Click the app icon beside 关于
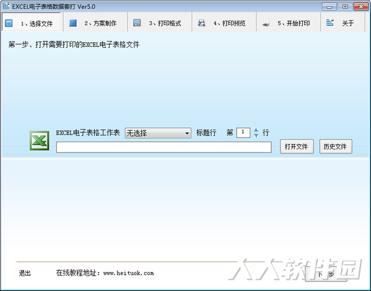Screen dimensions: 371x291 point(330,23)
